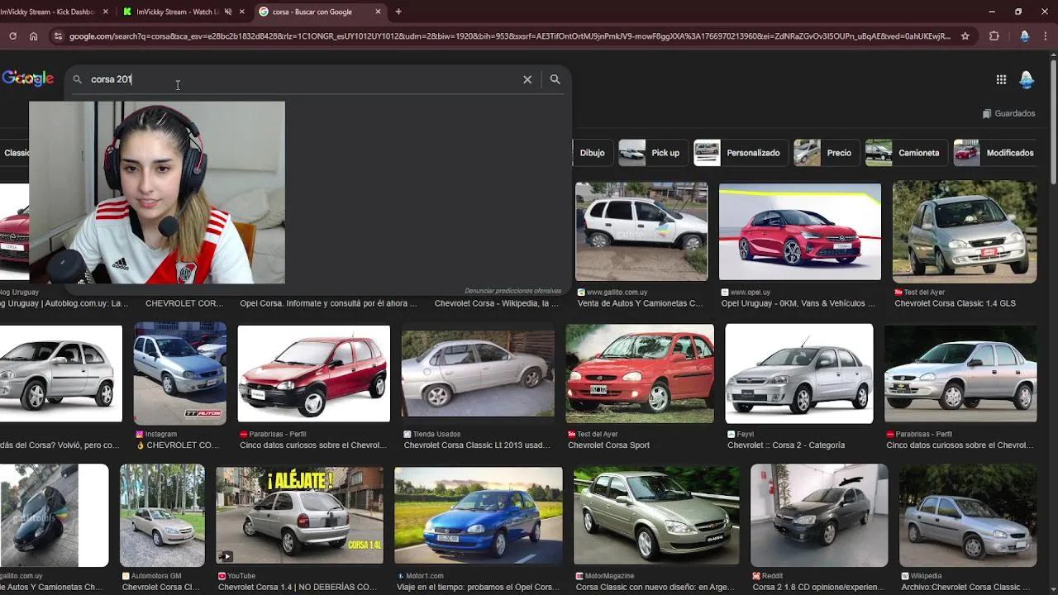Close the Kick Dashboard tab
1058x595 pixels.
coord(106,12)
